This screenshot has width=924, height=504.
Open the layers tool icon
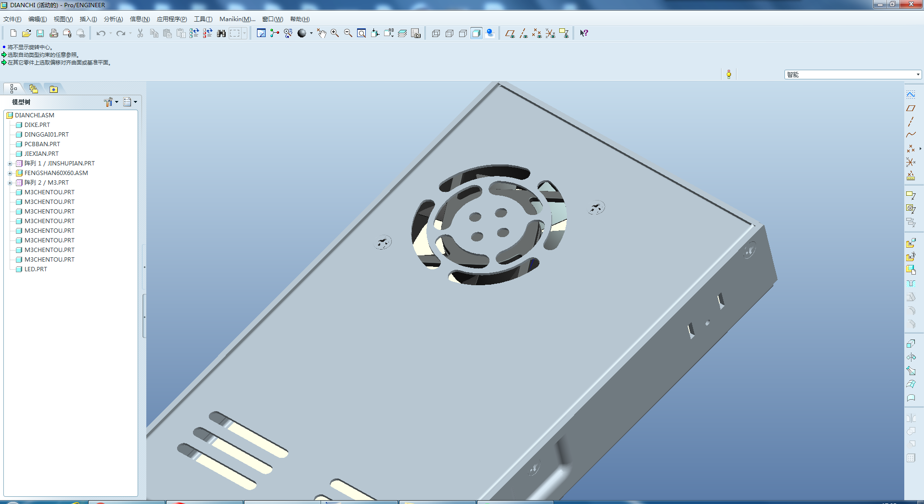[402, 33]
